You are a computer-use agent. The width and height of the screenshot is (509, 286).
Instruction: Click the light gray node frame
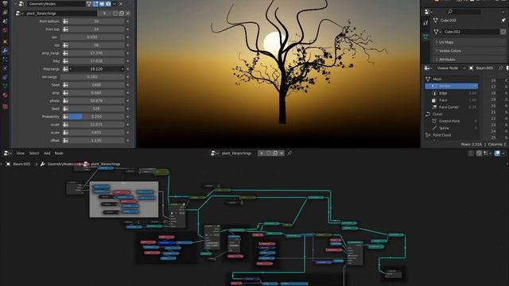[x=124, y=199]
